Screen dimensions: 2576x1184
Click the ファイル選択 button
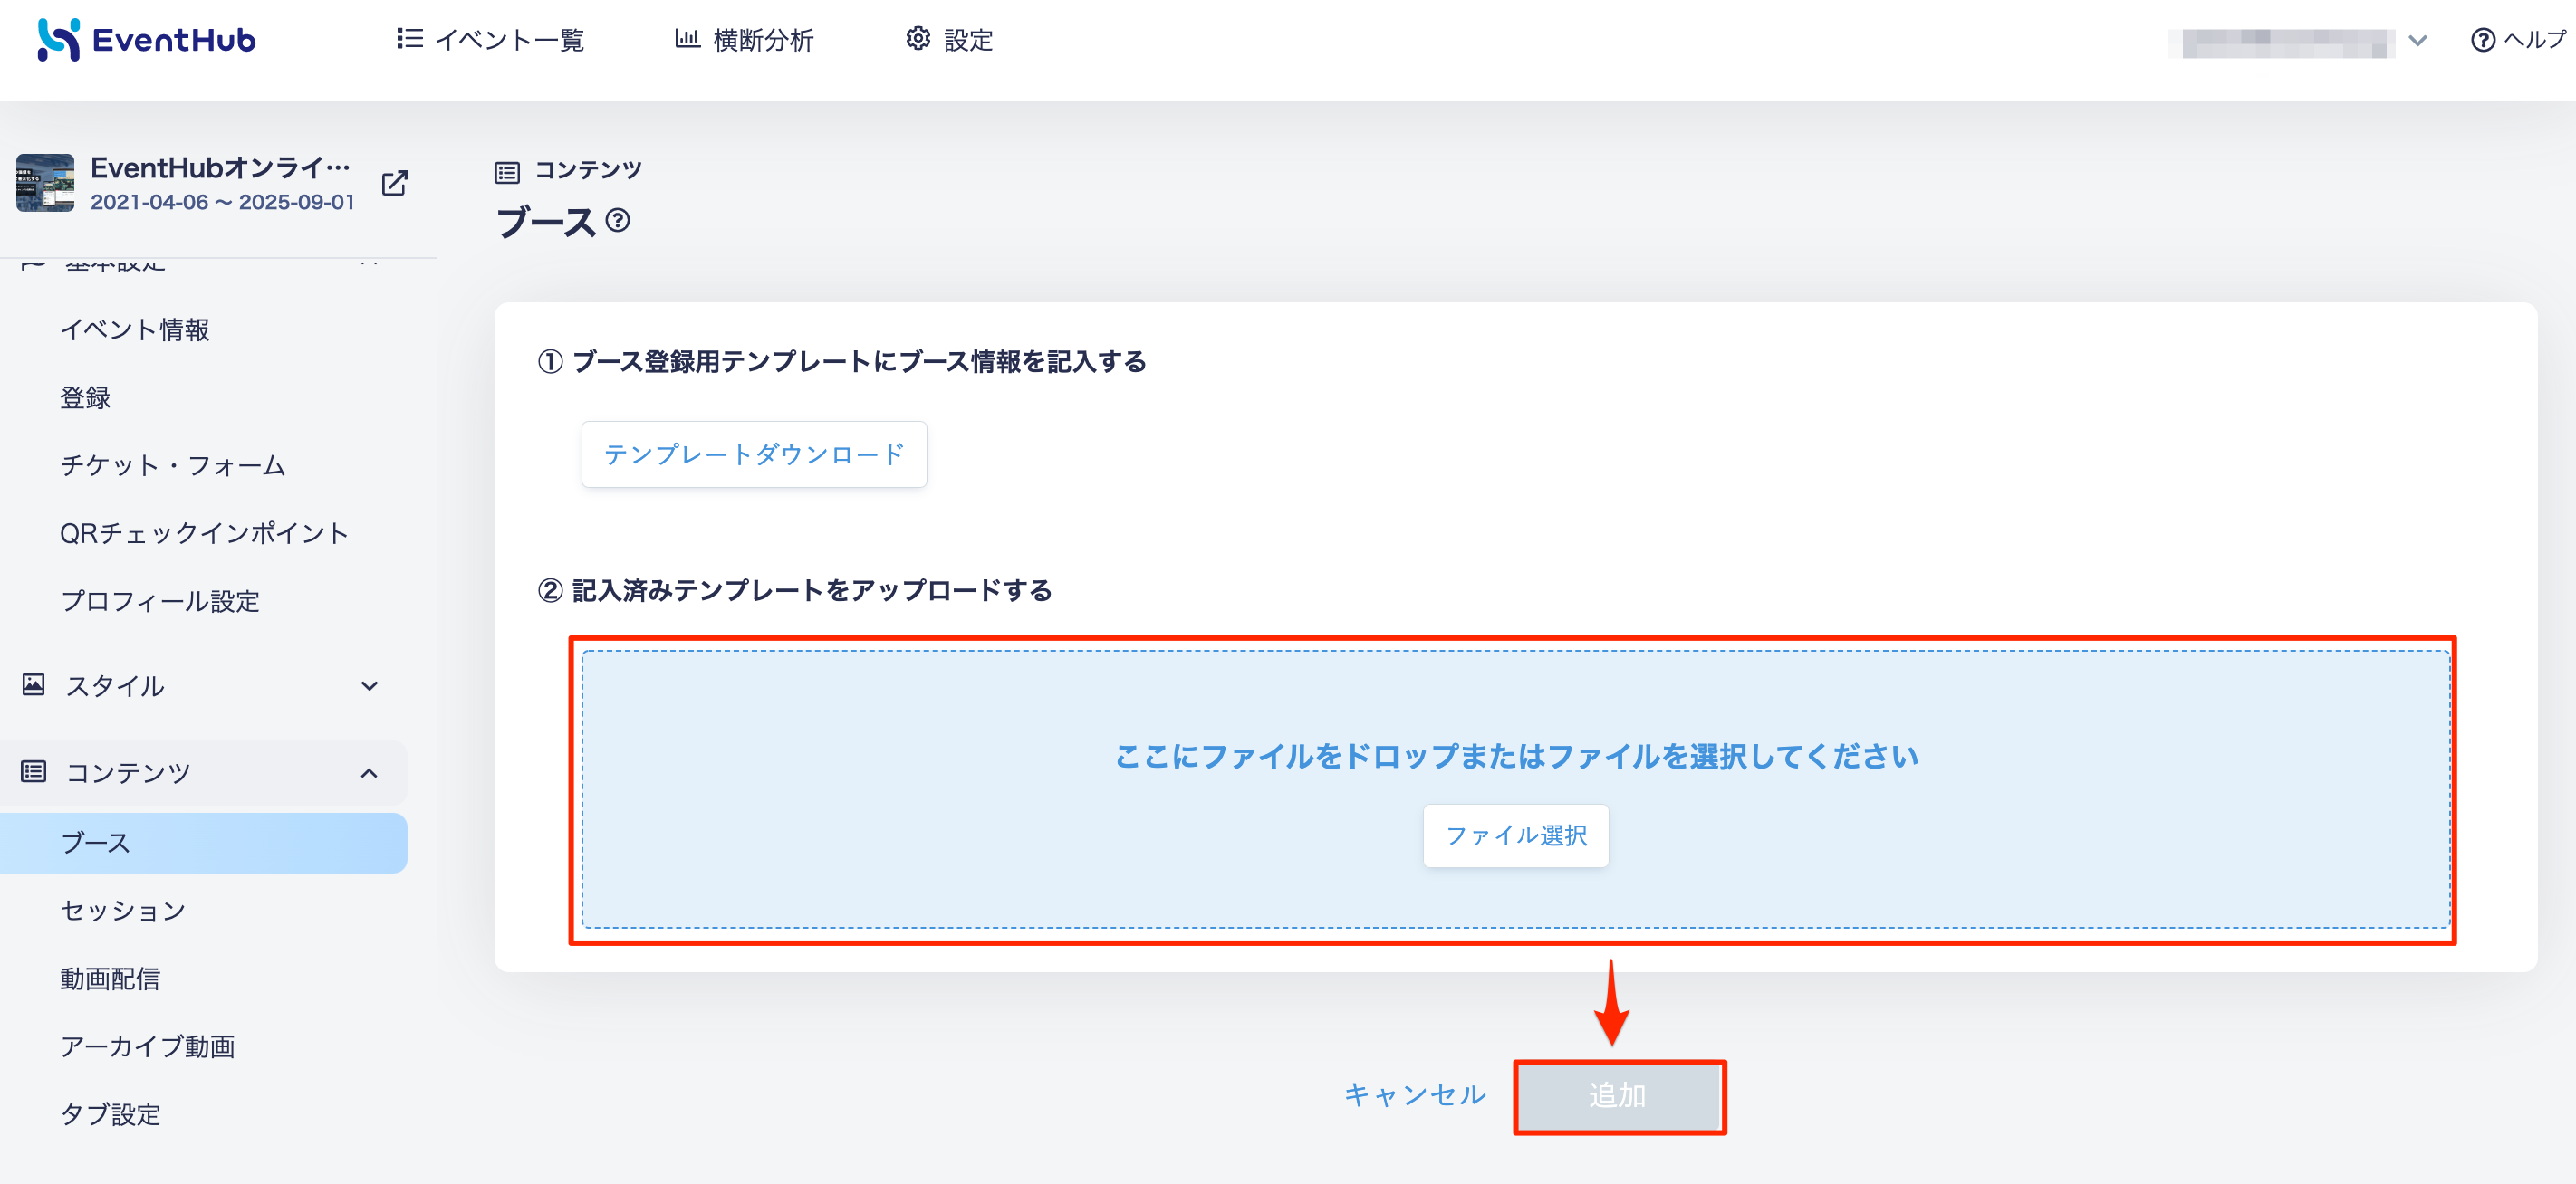pos(1516,835)
